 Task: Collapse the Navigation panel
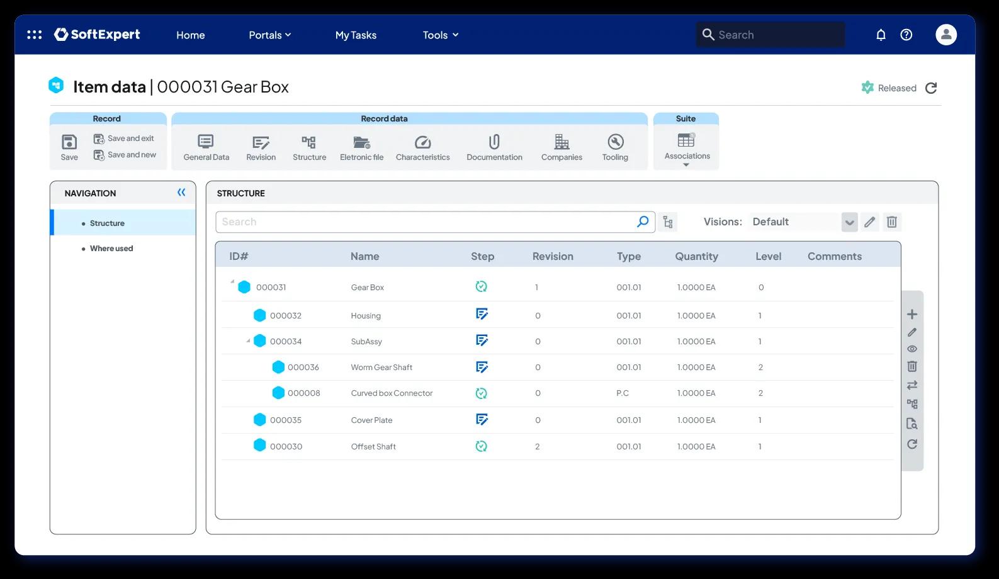tap(181, 193)
